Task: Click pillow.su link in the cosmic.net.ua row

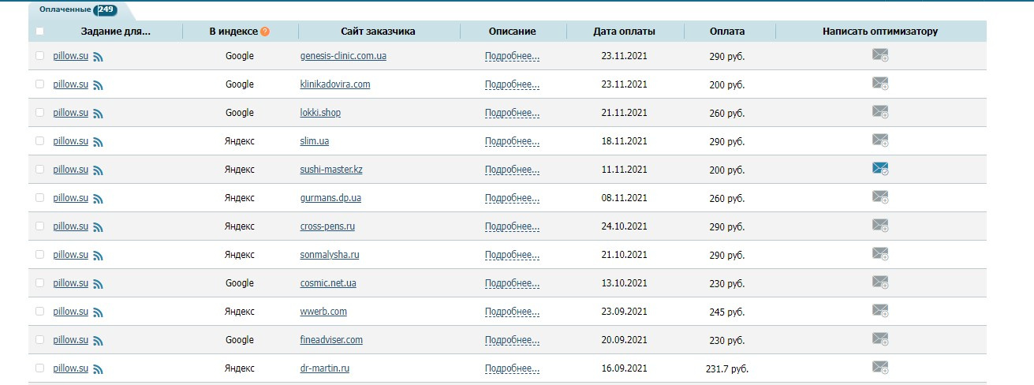Action: pos(70,283)
